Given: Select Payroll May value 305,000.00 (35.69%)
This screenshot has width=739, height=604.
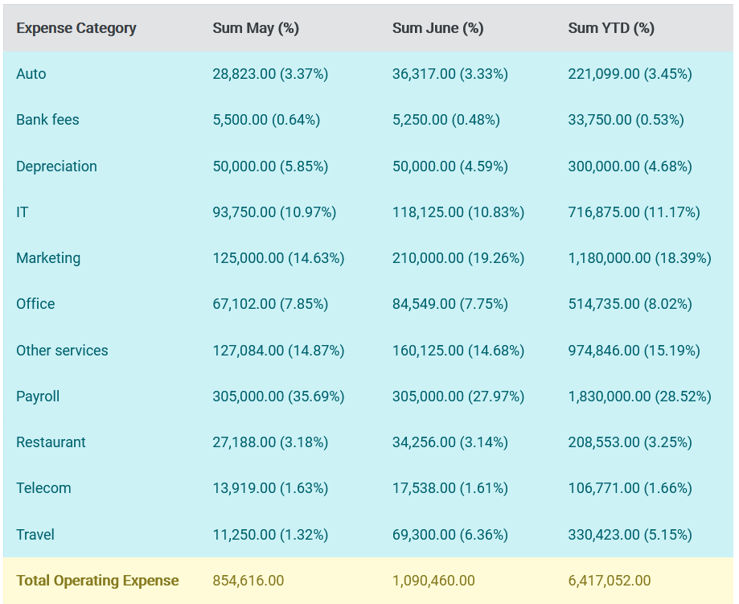Looking at the screenshot, I should pyautogui.click(x=278, y=397).
